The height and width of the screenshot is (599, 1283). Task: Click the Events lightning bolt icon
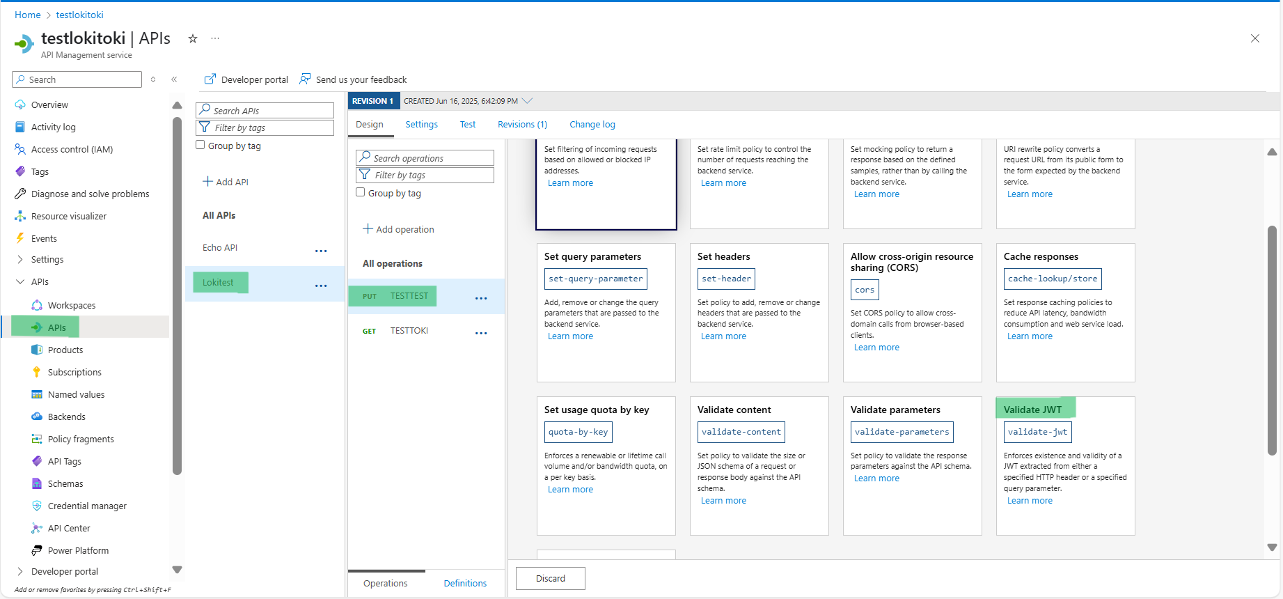pos(20,239)
